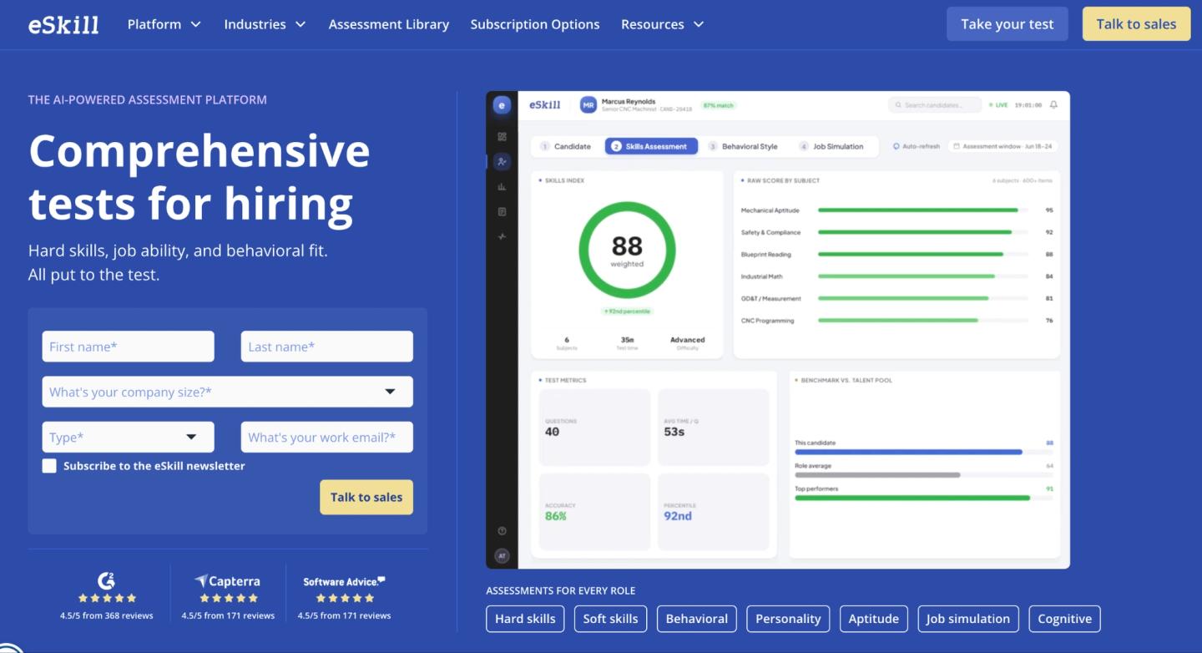
Task: Click the '4.5/5 from 368 reviews' text
Action: click(x=106, y=615)
